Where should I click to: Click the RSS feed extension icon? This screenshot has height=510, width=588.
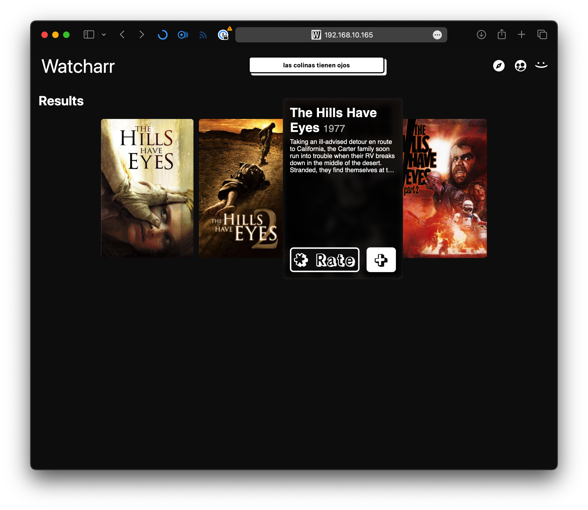[203, 35]
